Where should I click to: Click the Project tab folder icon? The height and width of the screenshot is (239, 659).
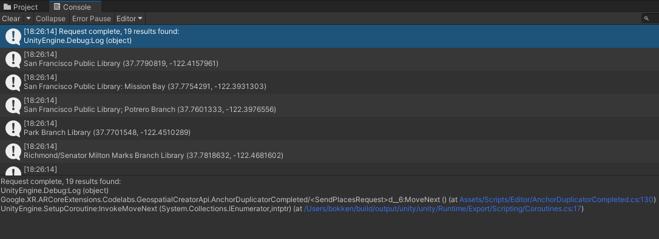tap(7, 7)
